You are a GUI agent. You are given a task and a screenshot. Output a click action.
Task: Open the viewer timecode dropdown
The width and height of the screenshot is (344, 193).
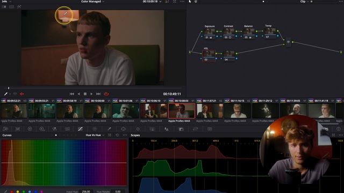pyautogui.click(x=152, y=2)
